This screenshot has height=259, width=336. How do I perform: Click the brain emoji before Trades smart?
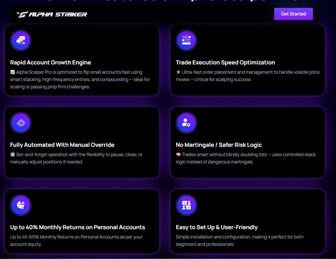[x=178, y=155]
